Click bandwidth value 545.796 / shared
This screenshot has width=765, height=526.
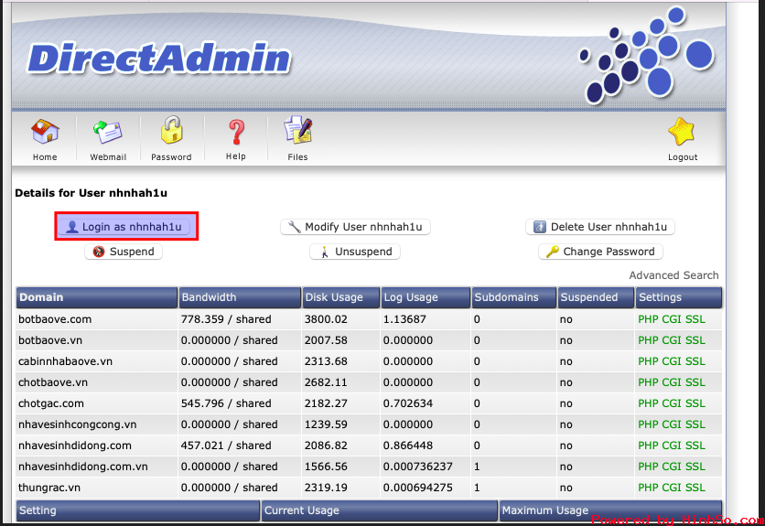[x=226, y=403]
